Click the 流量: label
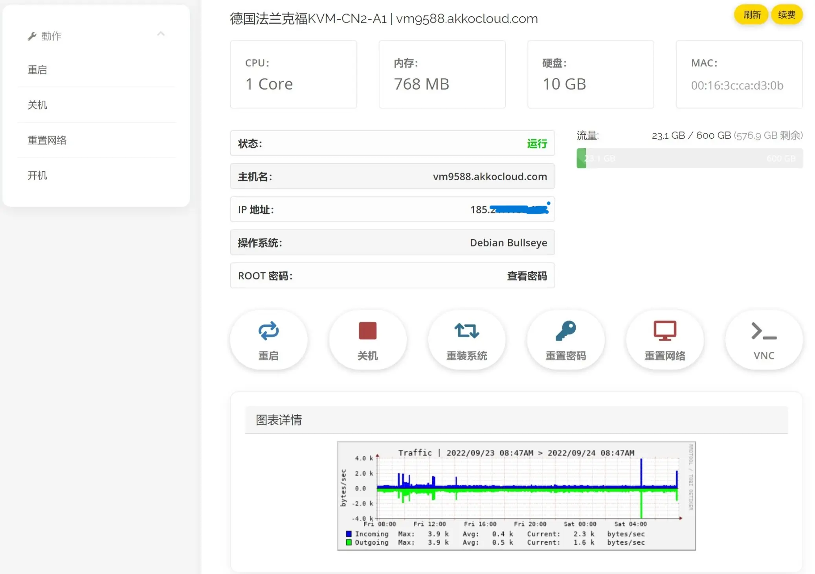The height and width of the screenshot is (574, 815). (587, 136)
